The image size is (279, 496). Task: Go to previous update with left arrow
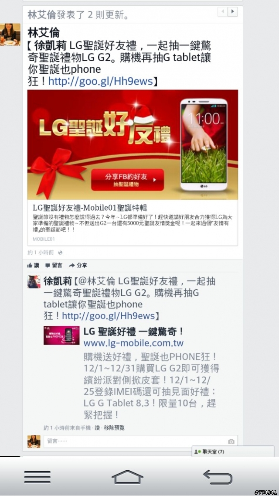pos(223,12)
